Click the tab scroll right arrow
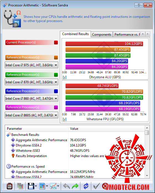Image resolution: width=155 pixels, height=193 pixels. (148, 34)
